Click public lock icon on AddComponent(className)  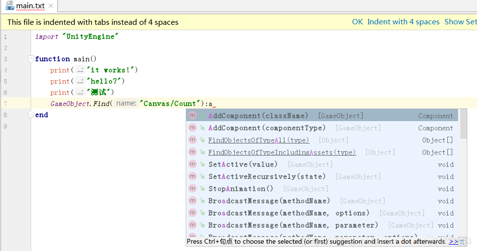[x=202, y=116]
